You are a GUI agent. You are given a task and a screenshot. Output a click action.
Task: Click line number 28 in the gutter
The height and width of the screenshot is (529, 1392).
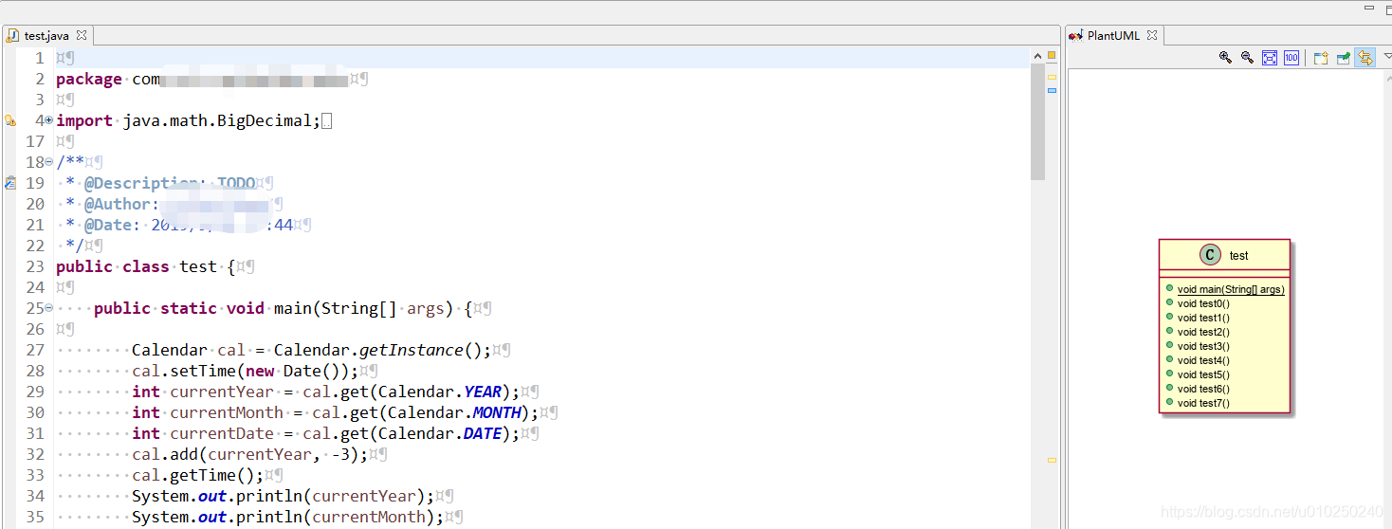(x=35, y=371)
